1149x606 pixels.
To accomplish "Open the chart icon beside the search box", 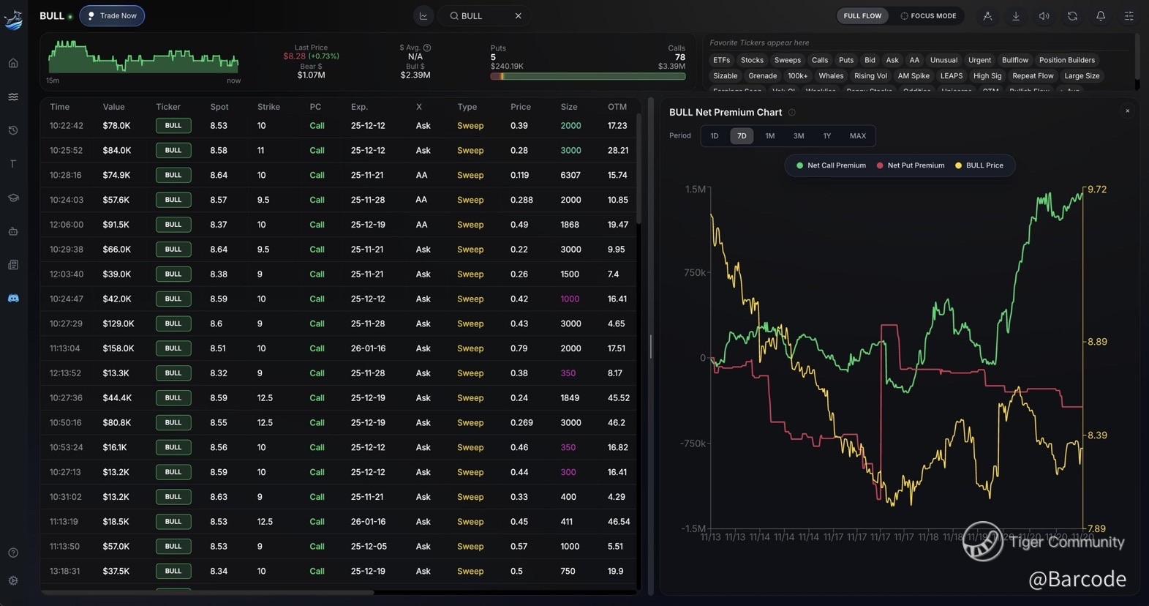I will [423, 15].
